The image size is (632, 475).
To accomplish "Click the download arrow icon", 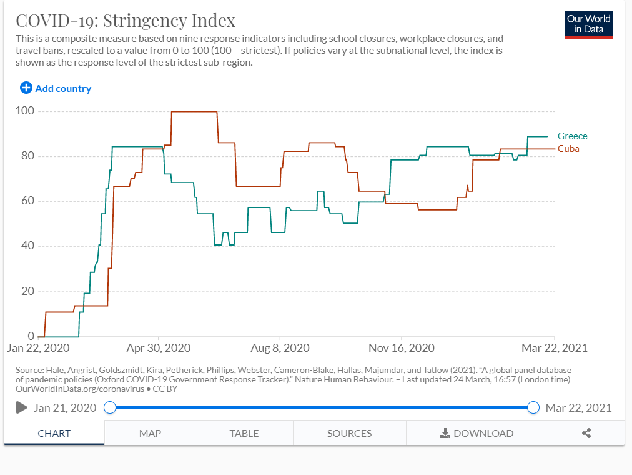I will (445, 433).
